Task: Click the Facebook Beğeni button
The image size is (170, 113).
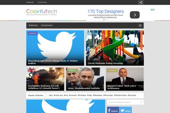Action: click(113, 110)
